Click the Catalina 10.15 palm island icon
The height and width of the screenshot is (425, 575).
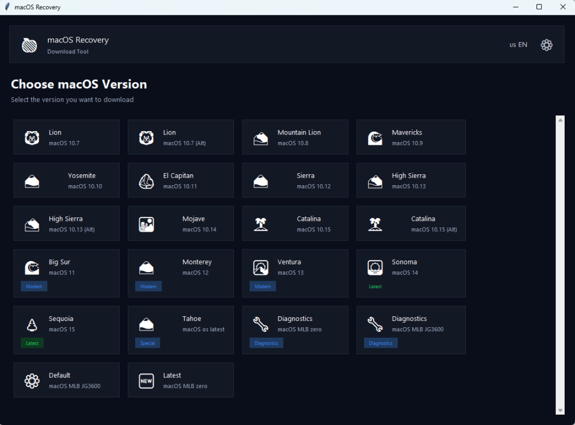[260, 224]
